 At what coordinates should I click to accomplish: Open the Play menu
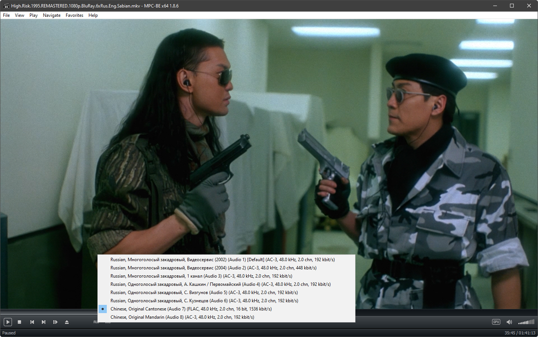coord(34,15)
